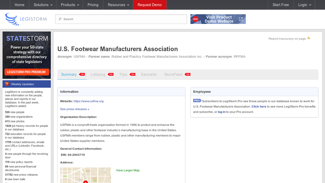Click the address map thumbnail
The height and width of the screenshot is (183, 325).
pos(85,175)
